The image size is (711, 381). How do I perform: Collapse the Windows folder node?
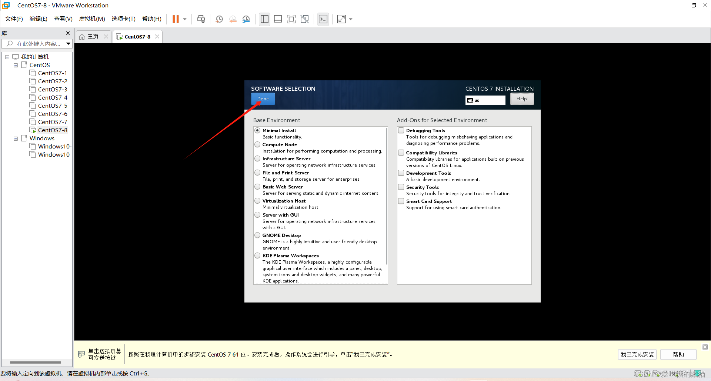pyautogui.click(x=16, y=138)
